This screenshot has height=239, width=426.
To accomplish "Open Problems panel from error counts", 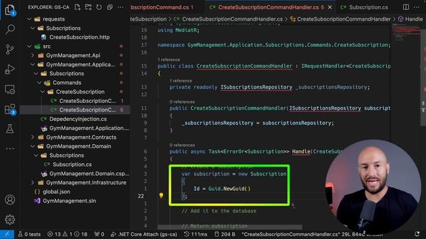I will point(67,234).
